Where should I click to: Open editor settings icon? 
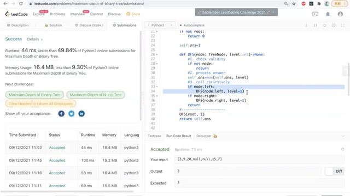(x=334, y=26)
